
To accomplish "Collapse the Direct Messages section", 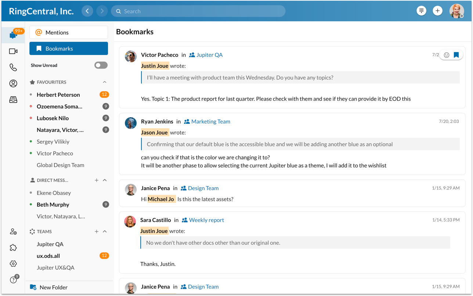I will tap(105, 180).
